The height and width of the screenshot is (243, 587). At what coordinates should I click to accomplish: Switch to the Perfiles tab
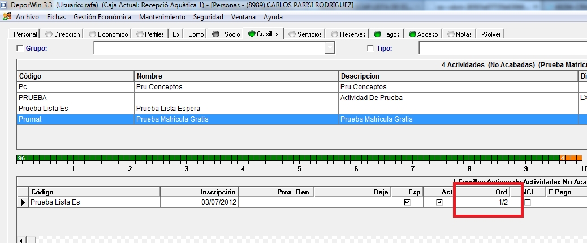[150, 34]
